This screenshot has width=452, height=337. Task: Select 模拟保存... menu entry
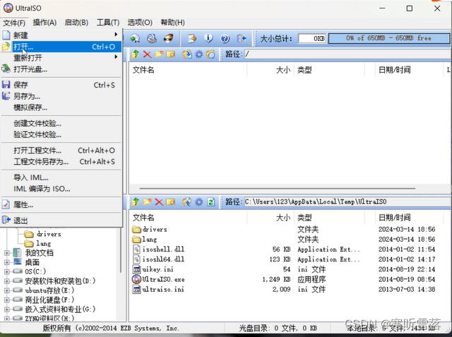pyautogui.click(x=61, y=107)
